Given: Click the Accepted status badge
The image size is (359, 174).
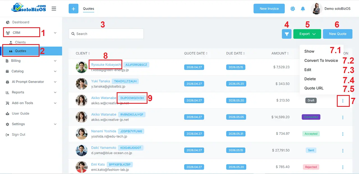Looking at the screenshot, I should point(311,134).
